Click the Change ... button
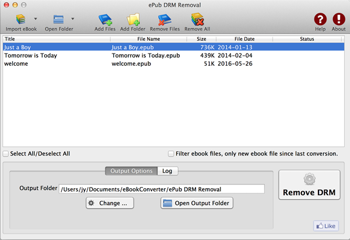The height and width of the screenshot is (240, 350). pos(110,203)
